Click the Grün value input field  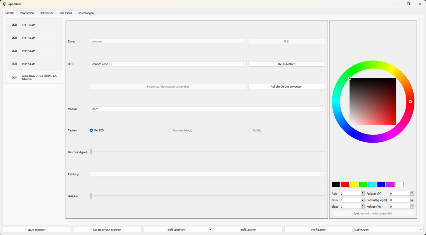tap(351, 200)
